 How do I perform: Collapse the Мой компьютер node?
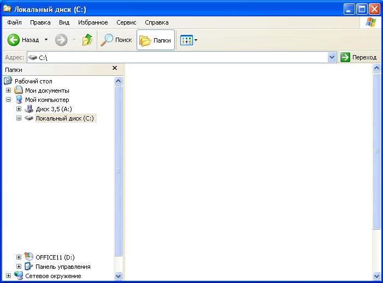[8, 100]
